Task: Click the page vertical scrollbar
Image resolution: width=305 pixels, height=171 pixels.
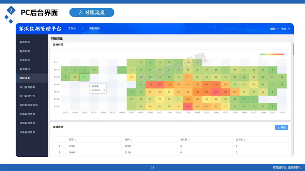Action: pos(293,50)
